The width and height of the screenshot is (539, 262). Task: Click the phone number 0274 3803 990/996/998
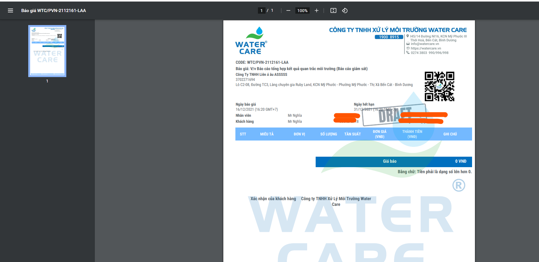430,53
